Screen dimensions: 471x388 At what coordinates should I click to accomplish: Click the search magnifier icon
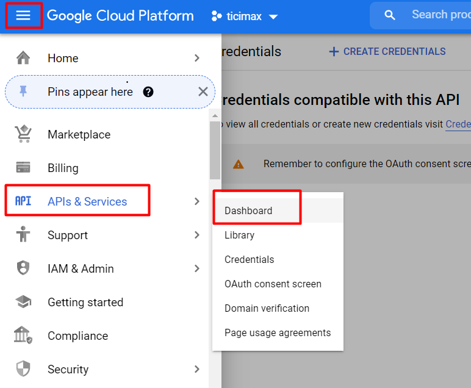pyautogui.click(x=390, y=15)
